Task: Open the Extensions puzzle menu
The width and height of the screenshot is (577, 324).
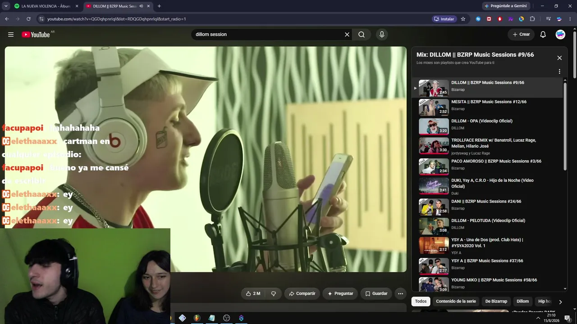Action: [532, 19]
